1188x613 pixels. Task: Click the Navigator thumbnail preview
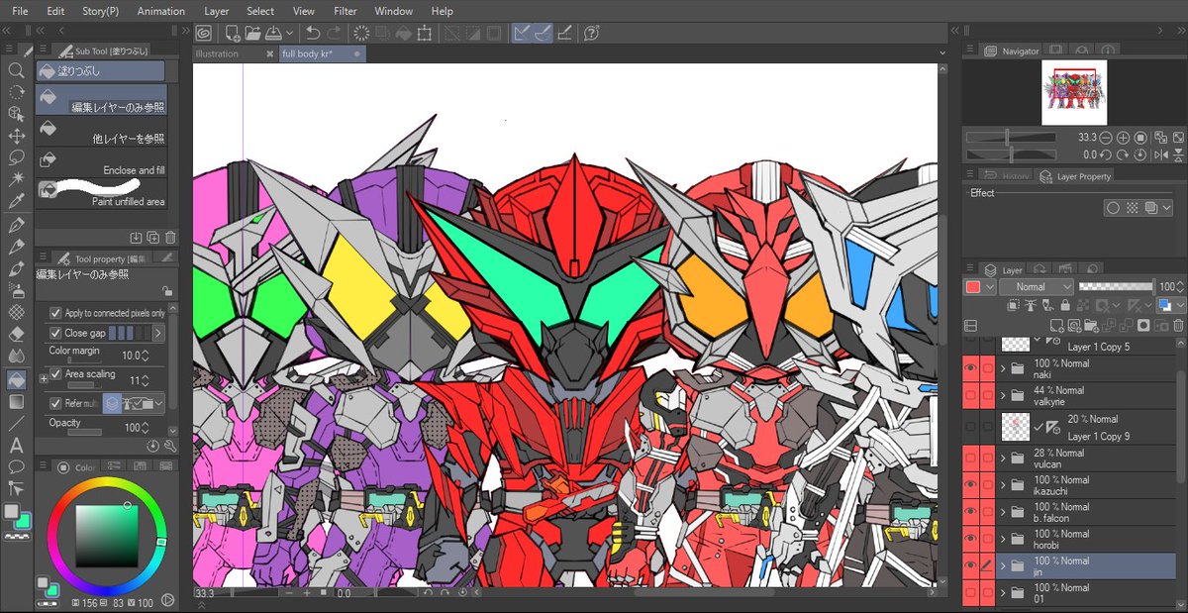tap(1074, 92)
